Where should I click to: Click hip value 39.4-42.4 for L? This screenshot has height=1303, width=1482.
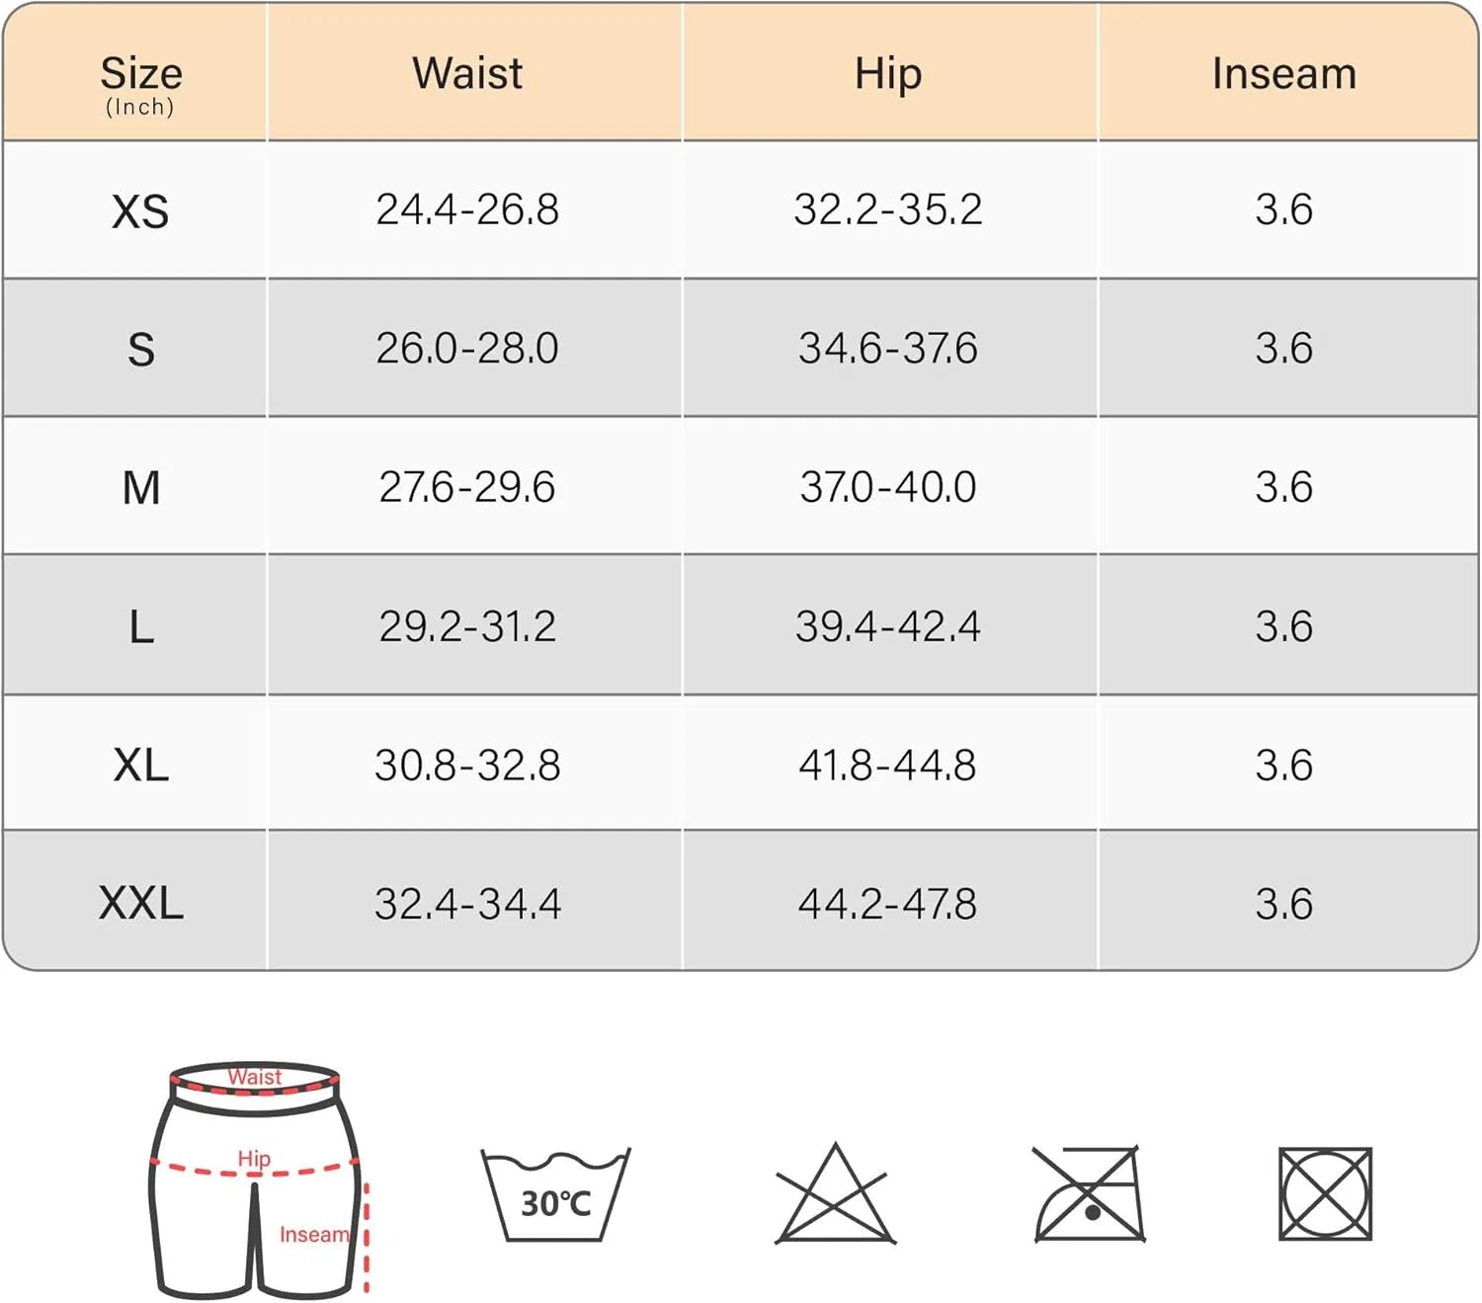coord(888,626)
